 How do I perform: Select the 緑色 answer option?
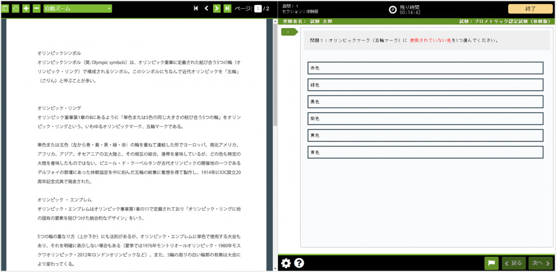[x=425, y=84]
